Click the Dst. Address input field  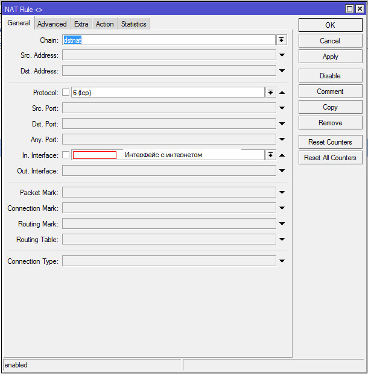coord(169,70)
